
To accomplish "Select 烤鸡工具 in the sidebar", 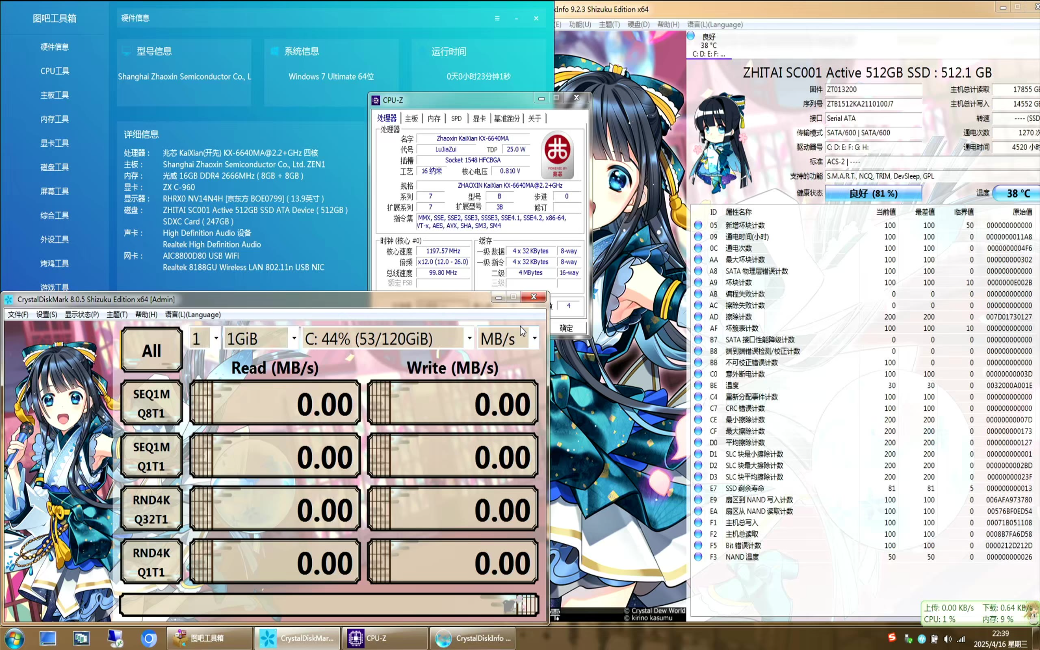I will click(55, 263).
